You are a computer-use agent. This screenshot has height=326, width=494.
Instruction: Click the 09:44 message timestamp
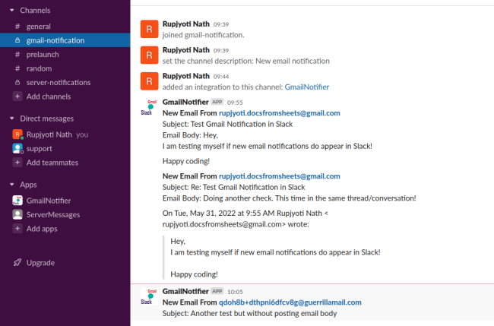(221, 77)
